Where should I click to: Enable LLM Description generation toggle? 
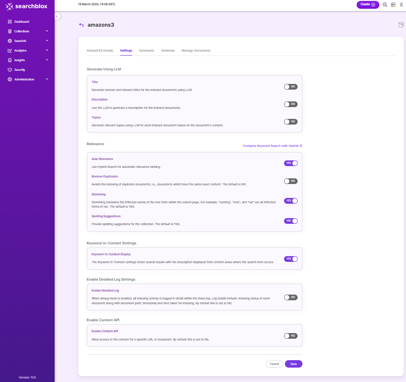(x=291, y=104)
